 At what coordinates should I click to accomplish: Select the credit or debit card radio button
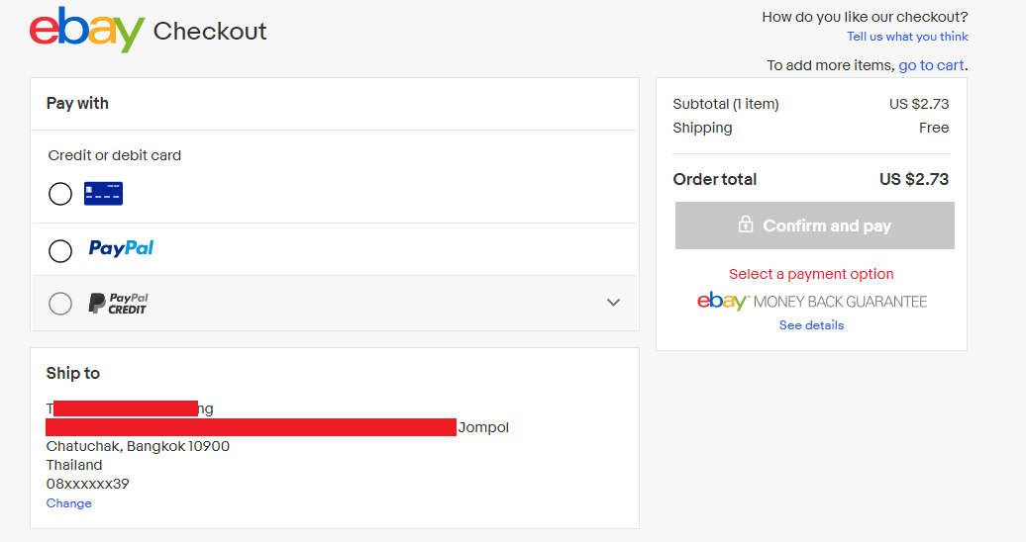(60, 194)
